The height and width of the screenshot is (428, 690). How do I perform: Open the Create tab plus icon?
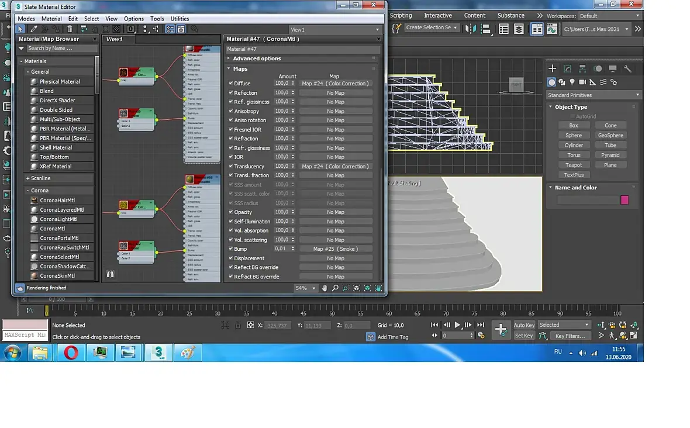click(552, 68)
